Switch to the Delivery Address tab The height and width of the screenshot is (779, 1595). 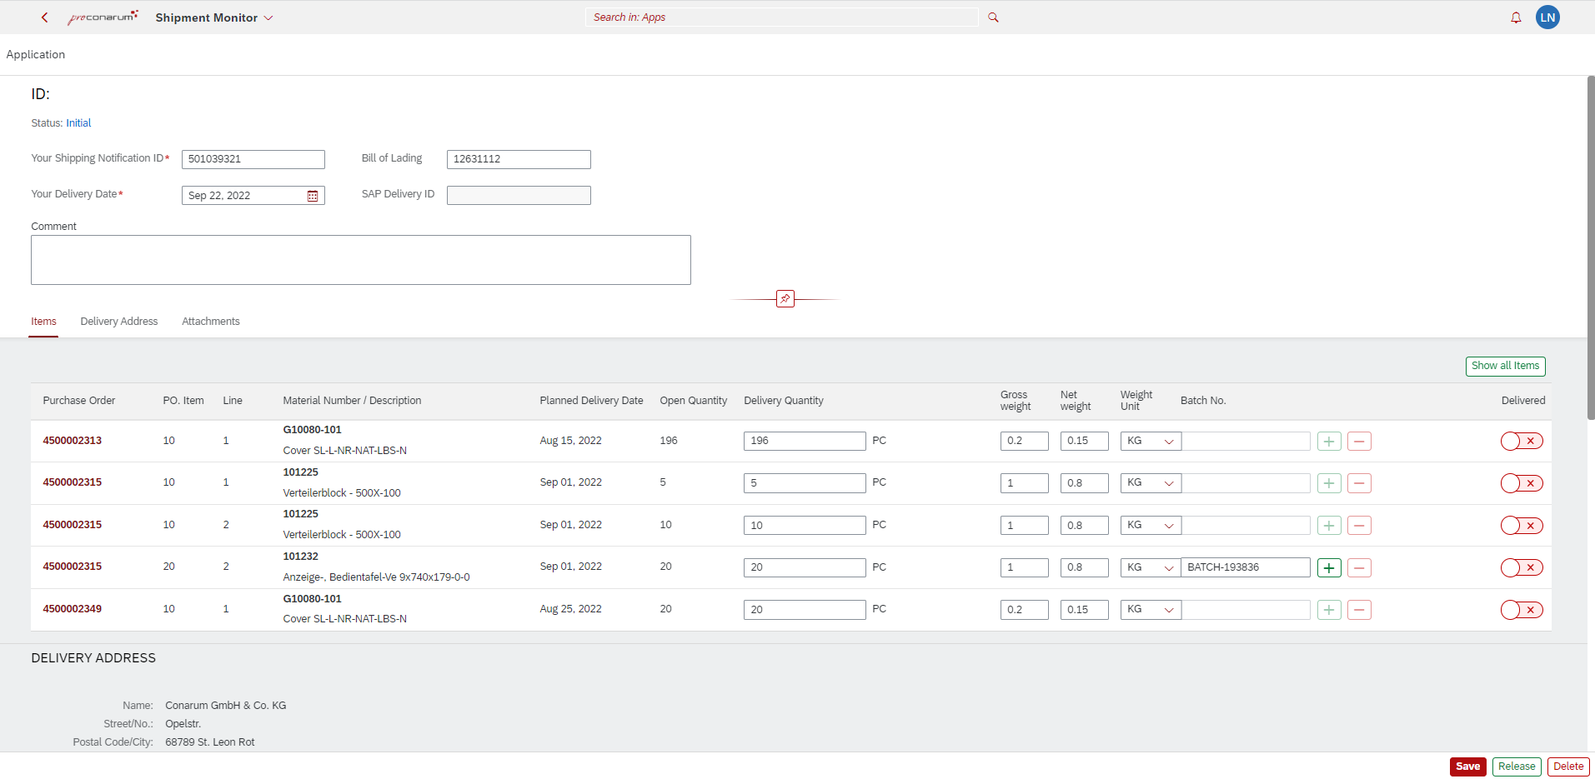pyautogui.click(x=119, y=322)
